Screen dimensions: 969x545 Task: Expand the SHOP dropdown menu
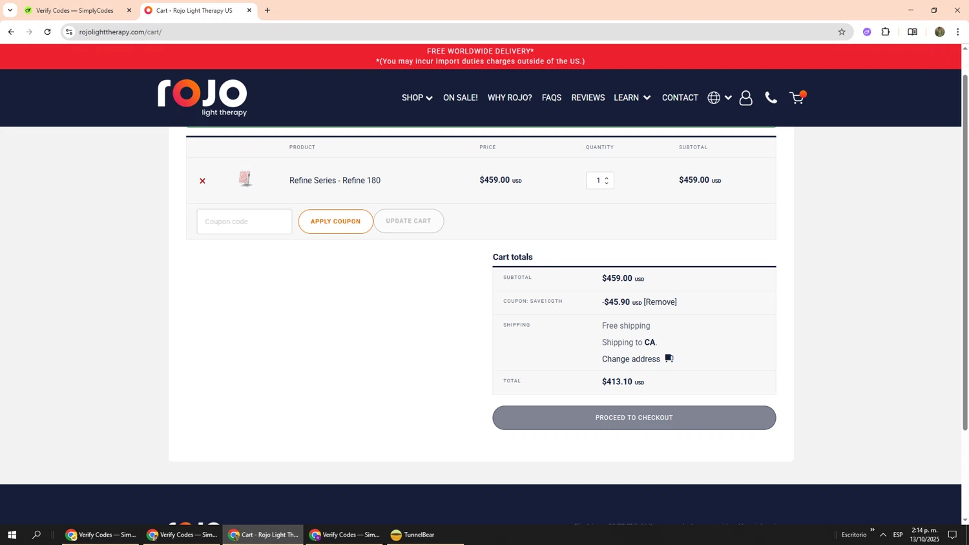click(417, 98)
